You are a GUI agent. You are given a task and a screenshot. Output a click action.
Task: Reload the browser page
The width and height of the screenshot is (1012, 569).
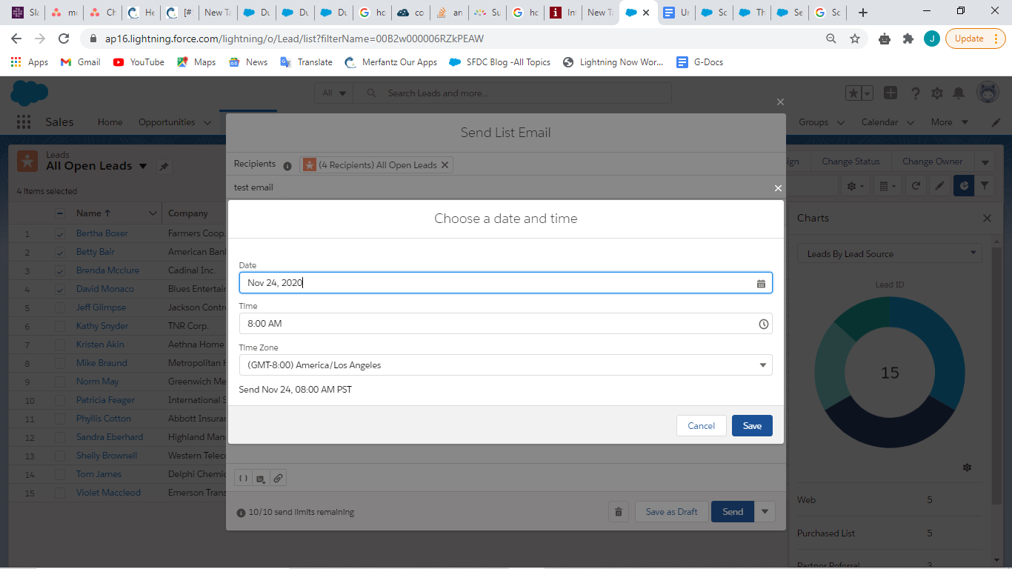[x=64, y=39]
